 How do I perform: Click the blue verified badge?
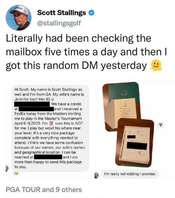[91, 13]
